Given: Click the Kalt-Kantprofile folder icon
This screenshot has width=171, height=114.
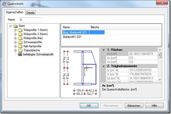Looking at the screenshot, I should [20, 46].
